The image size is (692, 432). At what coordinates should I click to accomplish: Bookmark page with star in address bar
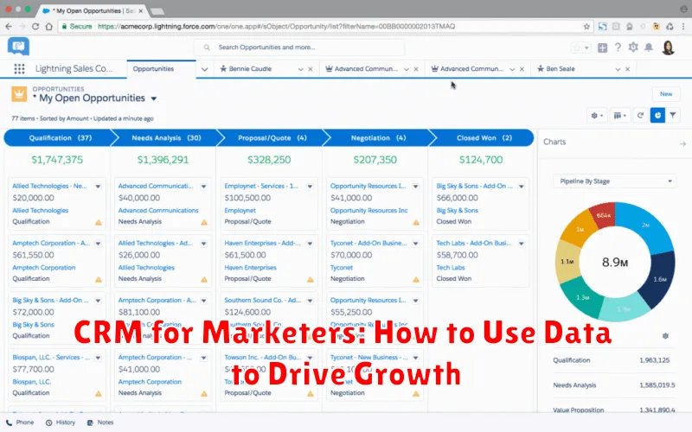coord(586,27)
